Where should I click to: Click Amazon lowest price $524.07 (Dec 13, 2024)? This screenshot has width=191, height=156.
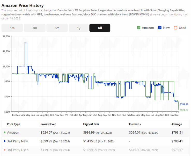pyautogui.click(x=55, y=133)
